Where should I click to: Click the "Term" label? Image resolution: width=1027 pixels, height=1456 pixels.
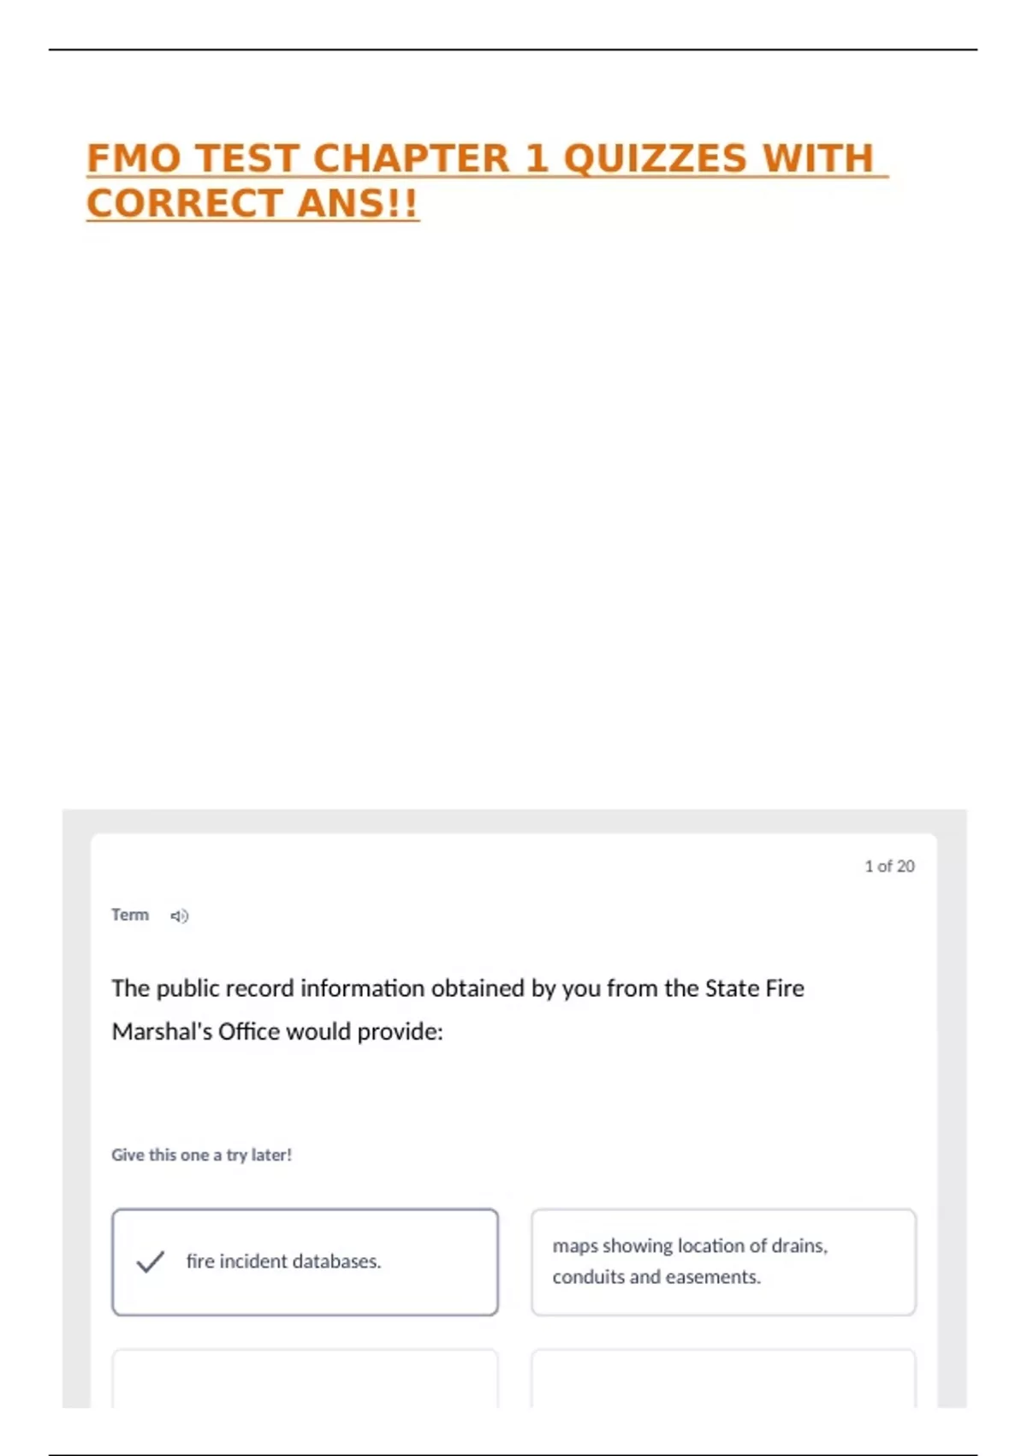(x=130, y=915)
